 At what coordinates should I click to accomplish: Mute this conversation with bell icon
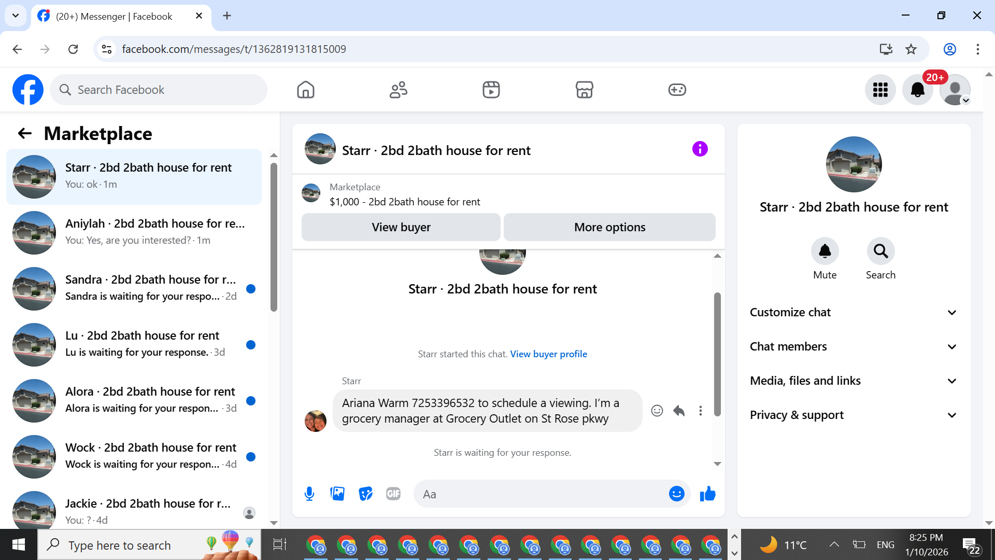click(x=825, y=251)
